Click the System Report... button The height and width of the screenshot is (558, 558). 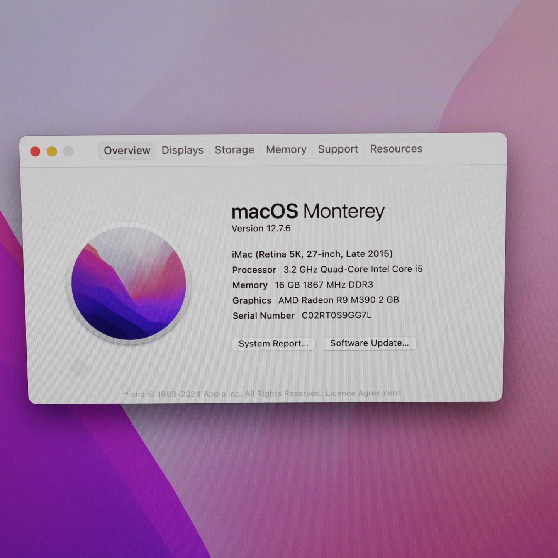coord(273,343)
